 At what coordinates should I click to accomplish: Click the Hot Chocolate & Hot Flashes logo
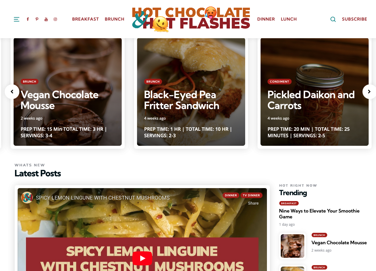coord(191,19)
